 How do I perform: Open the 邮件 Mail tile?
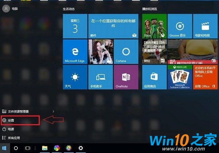(x=113, y=26)
